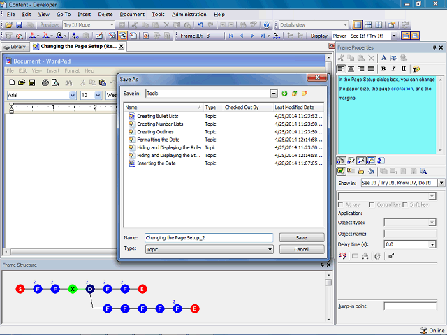Expand the Save in Tools dropdown
The image size is (447, 335).
pos(274,94)
